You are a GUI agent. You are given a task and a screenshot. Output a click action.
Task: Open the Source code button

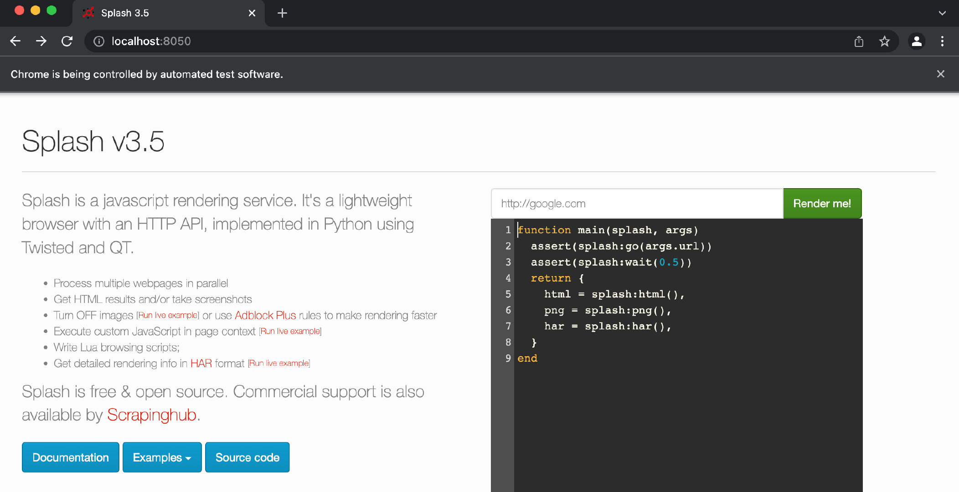pyautogui.click(x=247, y=457)
